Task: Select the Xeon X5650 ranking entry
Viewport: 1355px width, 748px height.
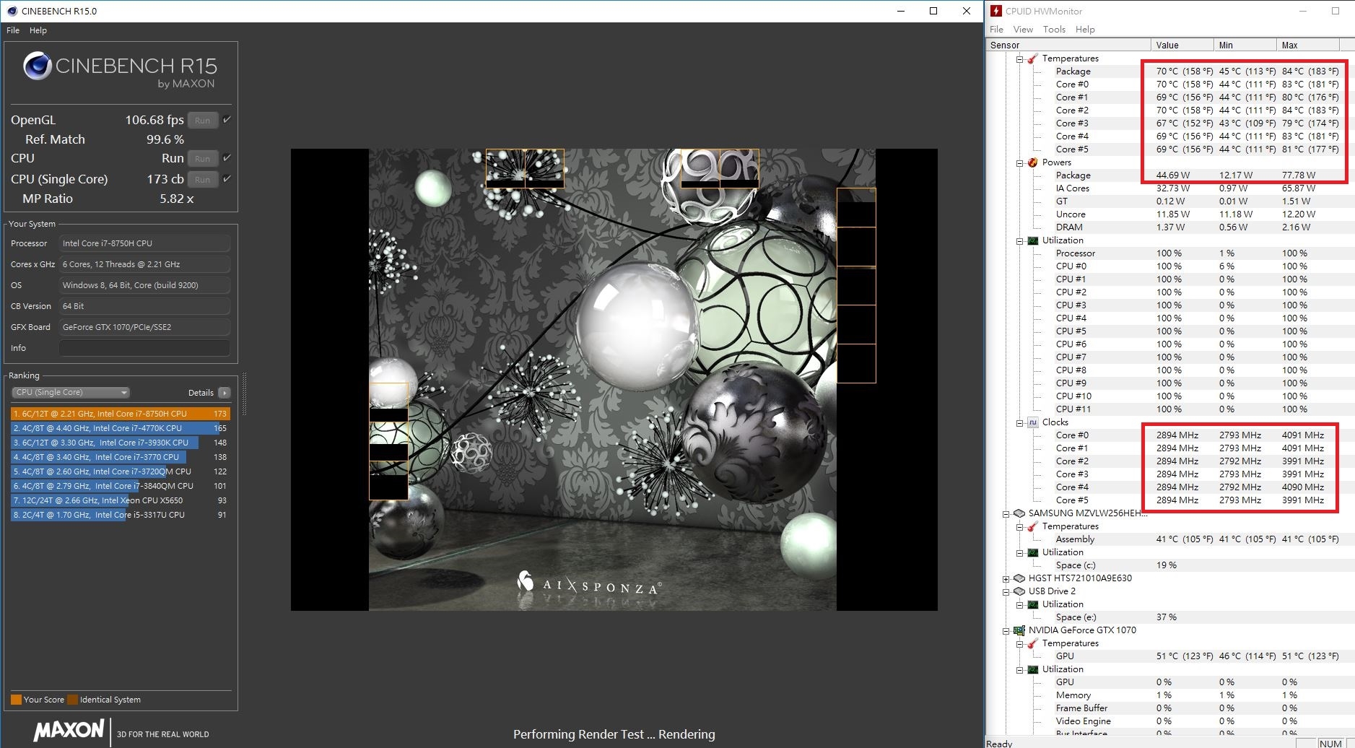Action: pyautogui.click(x=120, y=500)
